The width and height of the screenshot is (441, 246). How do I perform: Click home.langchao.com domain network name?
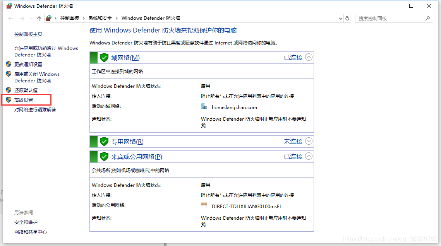click(x=234, y=107)
